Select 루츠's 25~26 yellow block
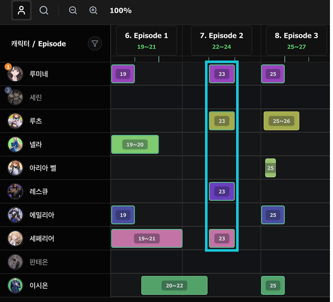The image size is (333, 302). coord(281,121)
